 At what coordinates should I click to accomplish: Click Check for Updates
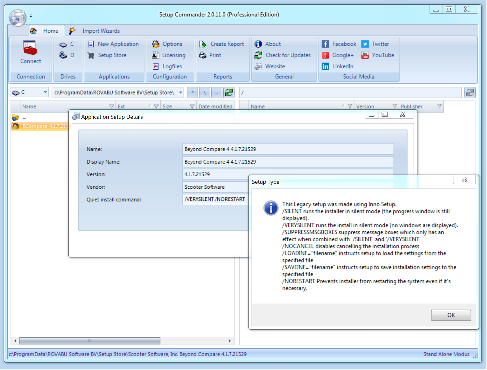pyautogui.click(x=282, y=55)
